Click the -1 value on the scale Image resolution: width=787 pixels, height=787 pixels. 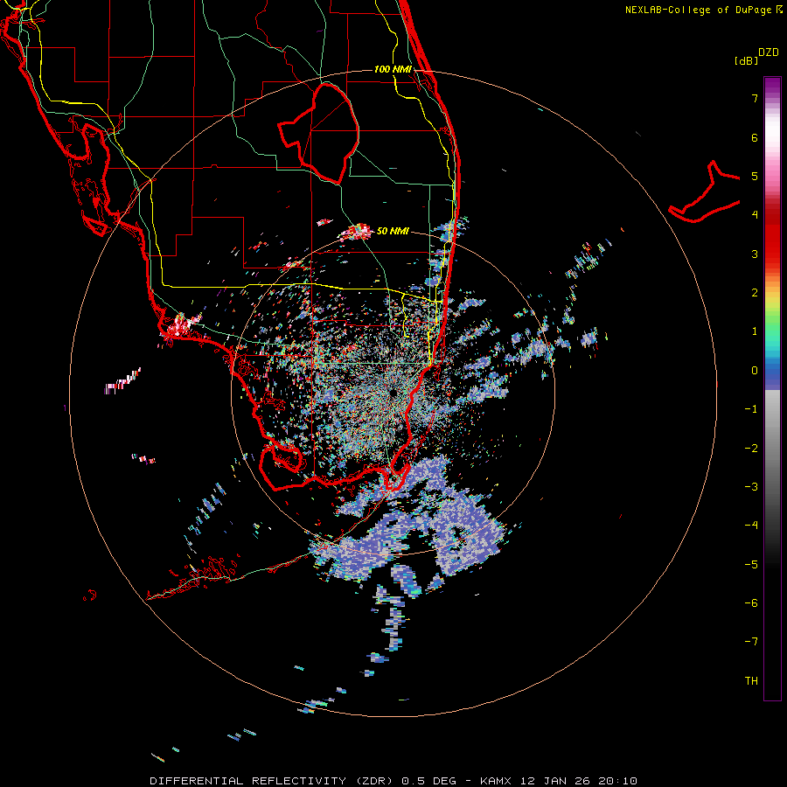pos(751,409)
